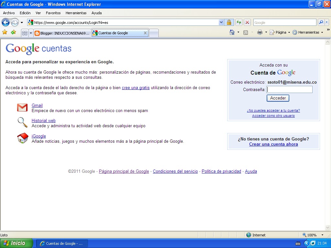
Task: Click the Home icon
Action: (231, 33)
